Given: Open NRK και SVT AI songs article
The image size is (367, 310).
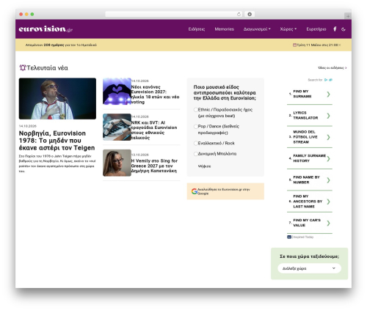Looking at the screenshot, I should point(154,130).
